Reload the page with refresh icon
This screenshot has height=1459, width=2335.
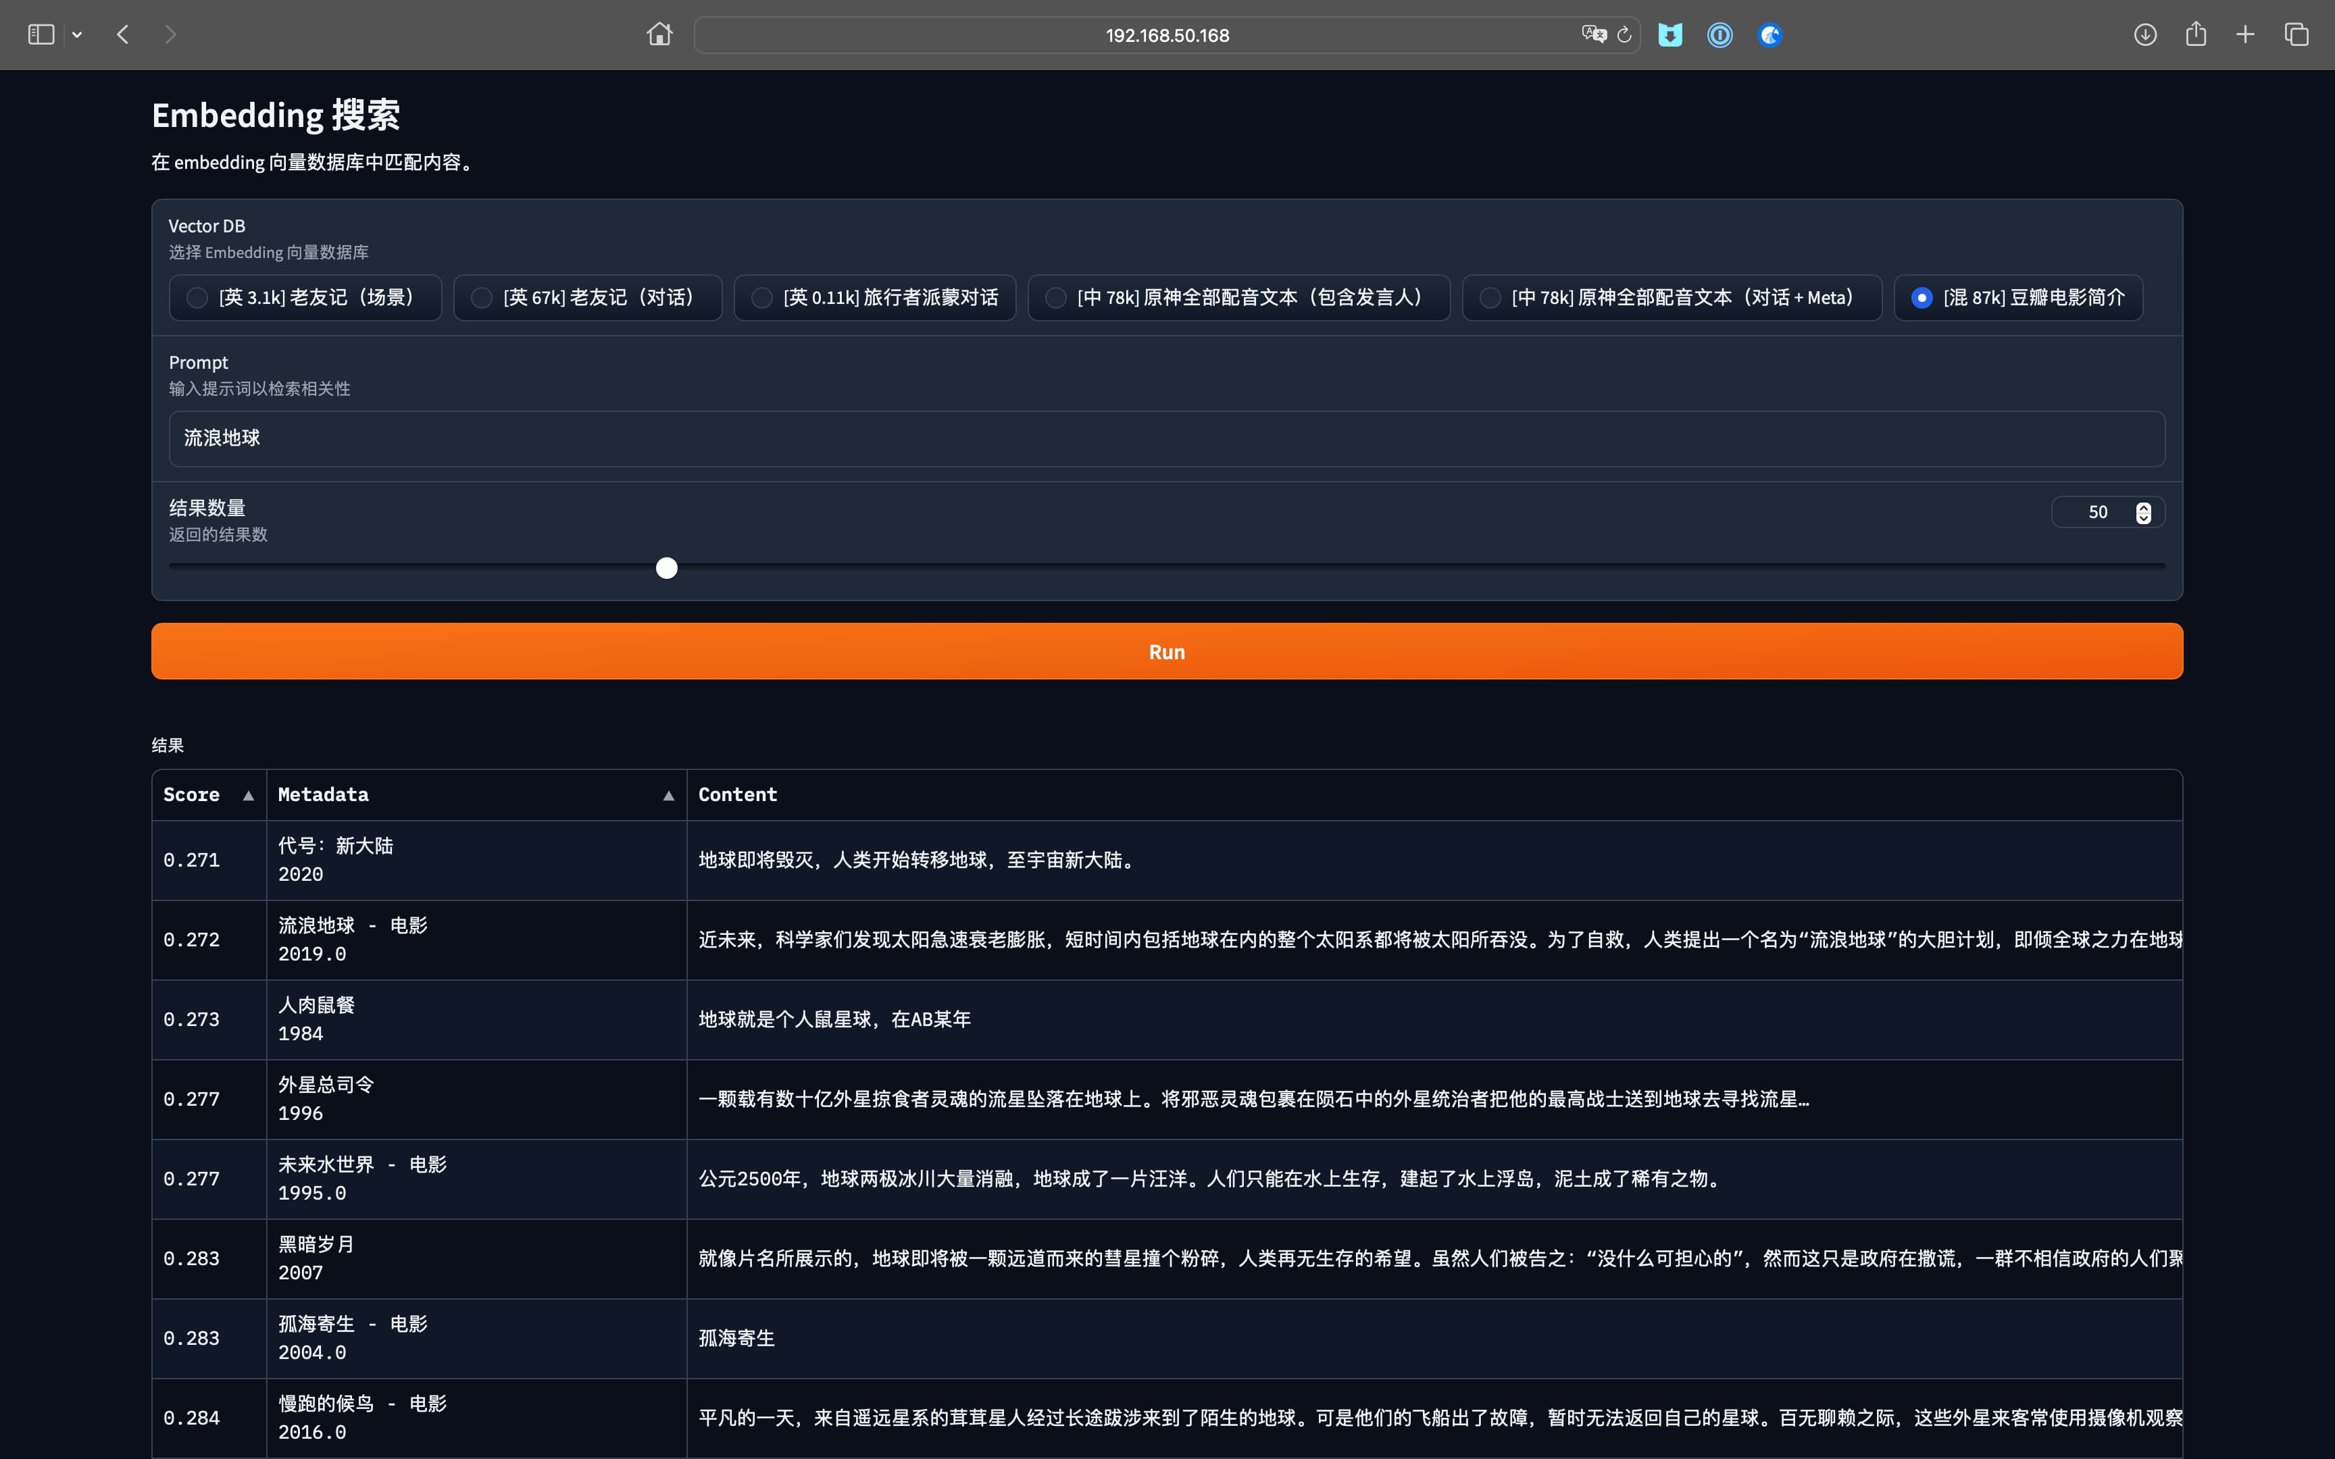tap(1625, 34)
